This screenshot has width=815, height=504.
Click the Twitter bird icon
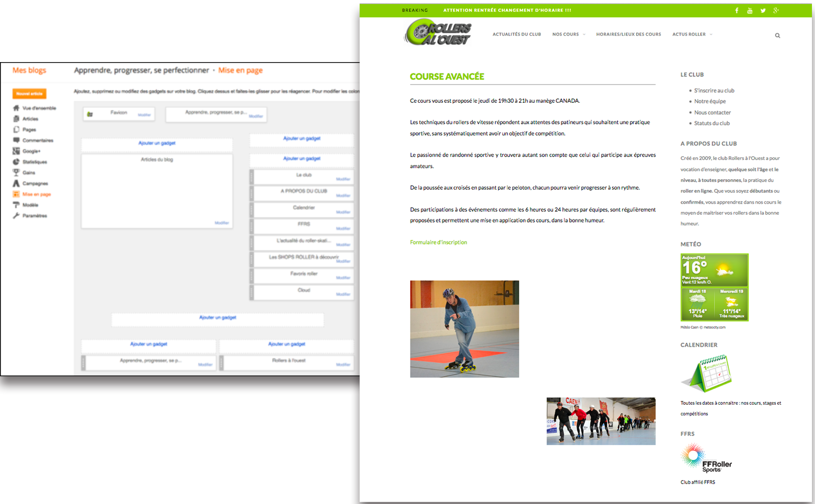pos(763,11)
